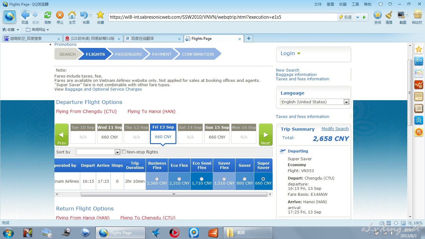This screenshot has height=239, width=425.
Task: Expand the Login dropdown arrow
Action: (299, 54)
